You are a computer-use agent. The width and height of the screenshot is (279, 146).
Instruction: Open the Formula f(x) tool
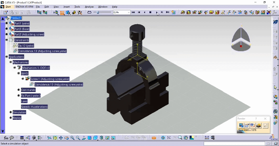[x=6, y=138]
